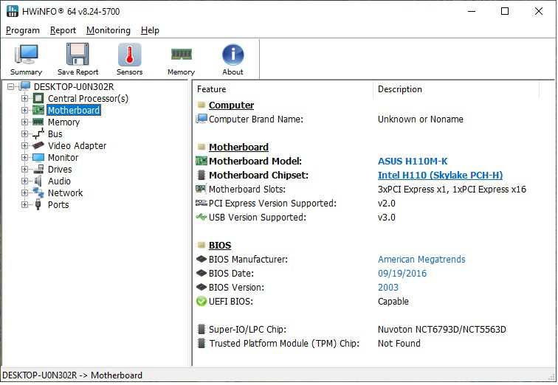Screen dimensions: 558x385
Task: Click the BIOS Version value 2003
Action: click(x=388, y=287)
